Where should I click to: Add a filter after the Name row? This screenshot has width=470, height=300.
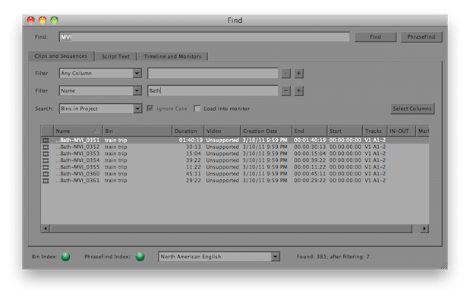click(298, 91)
